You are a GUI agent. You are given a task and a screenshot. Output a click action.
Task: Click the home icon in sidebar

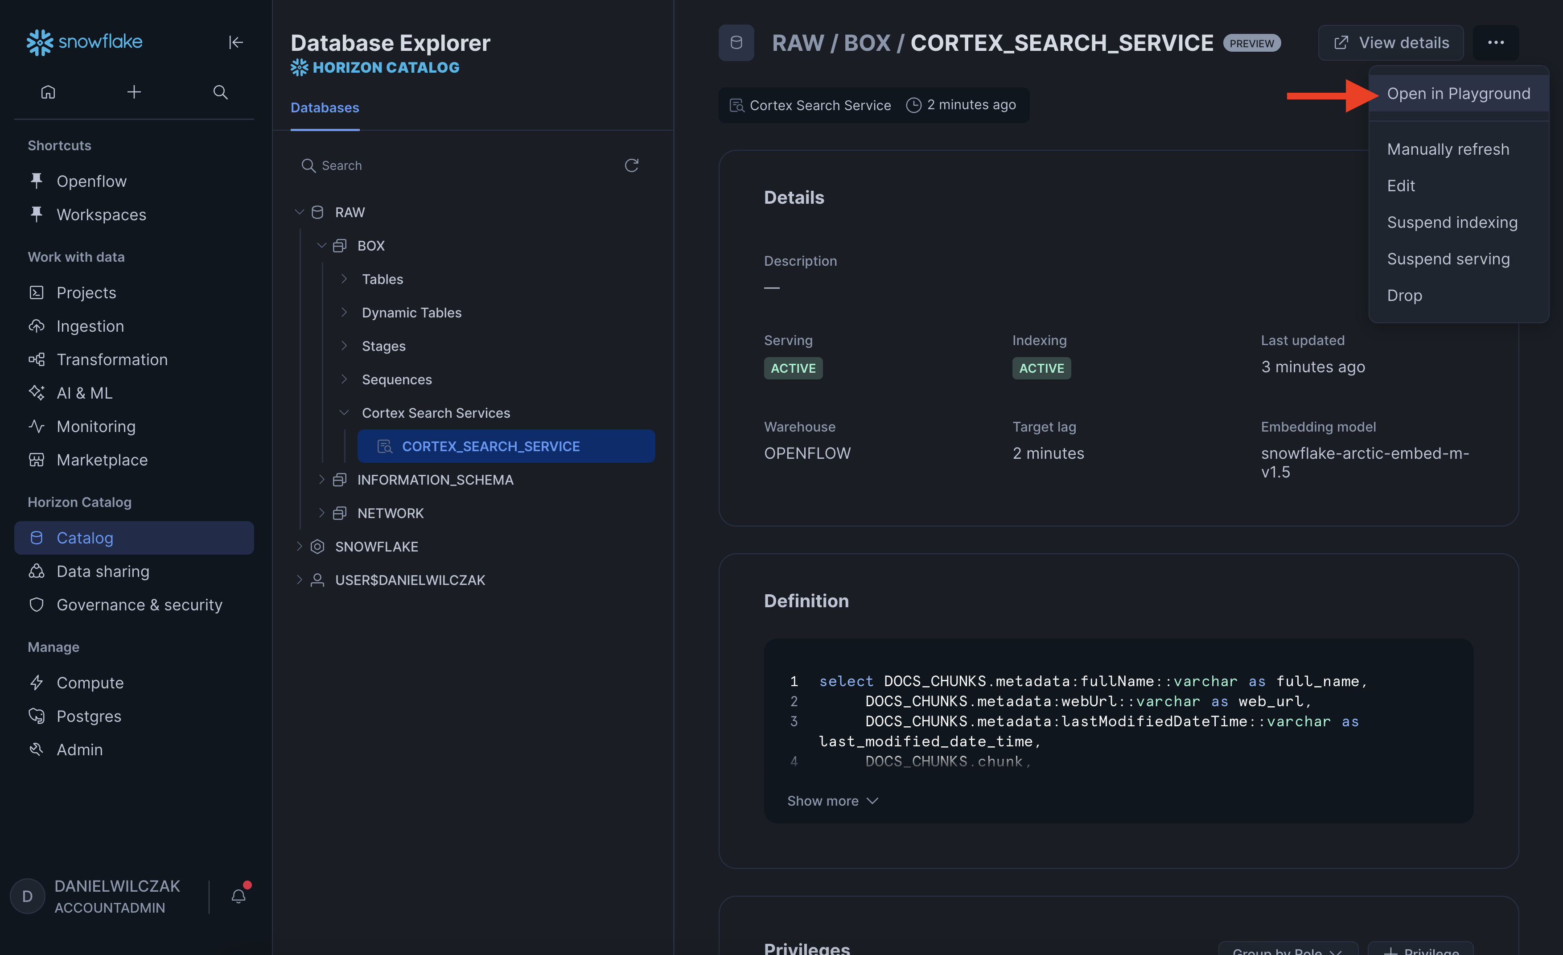[48, 93]
